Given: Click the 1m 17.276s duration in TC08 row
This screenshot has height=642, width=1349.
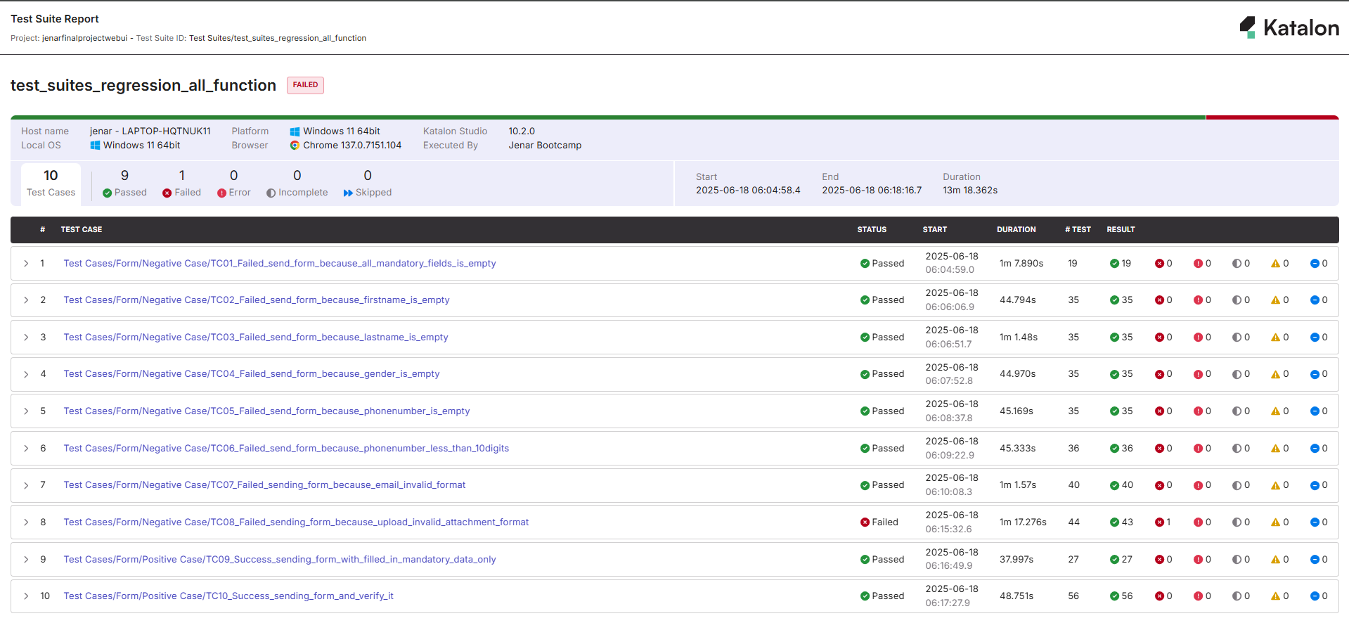Looking at the screenshot, I should coord(1023,522).
